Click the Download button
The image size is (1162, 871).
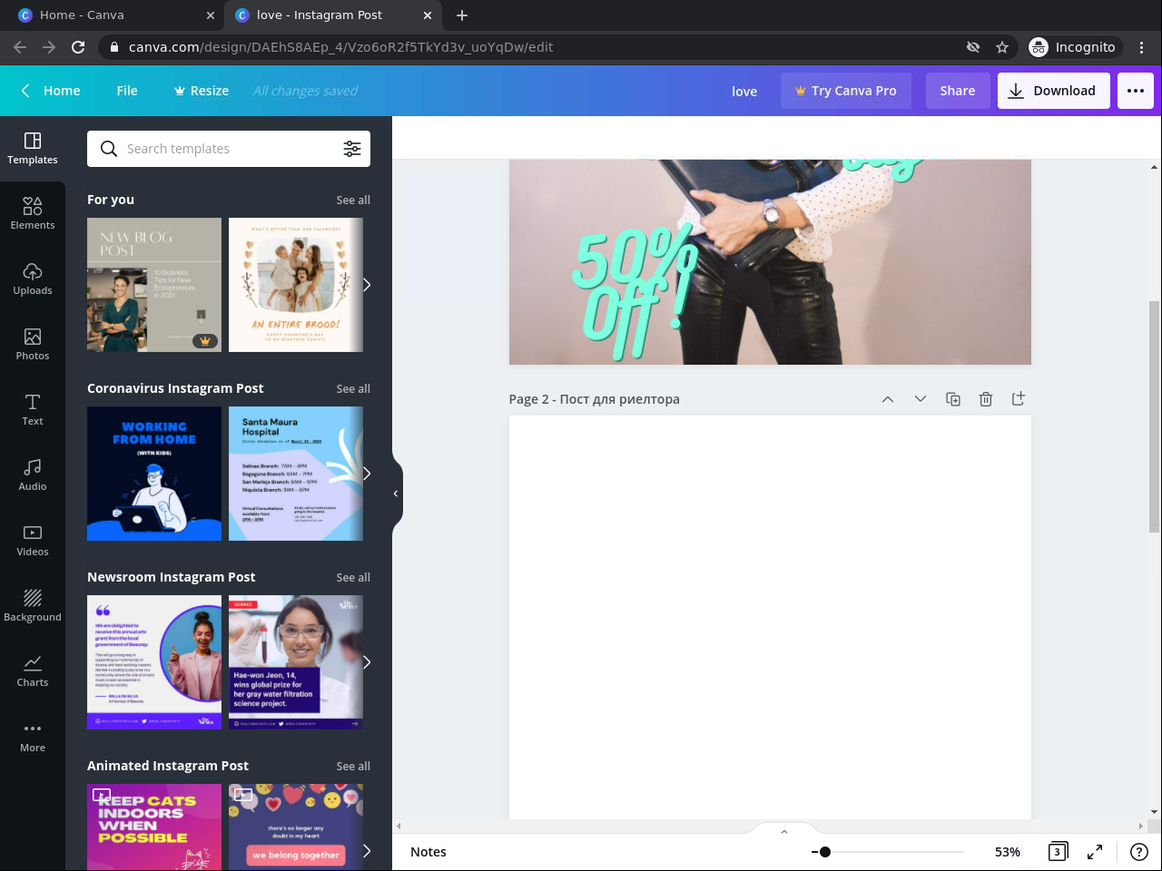point(1054,91)
